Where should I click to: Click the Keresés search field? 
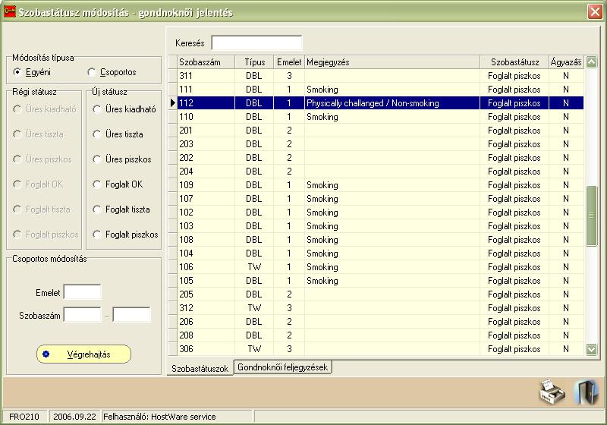tap(256, 43)
